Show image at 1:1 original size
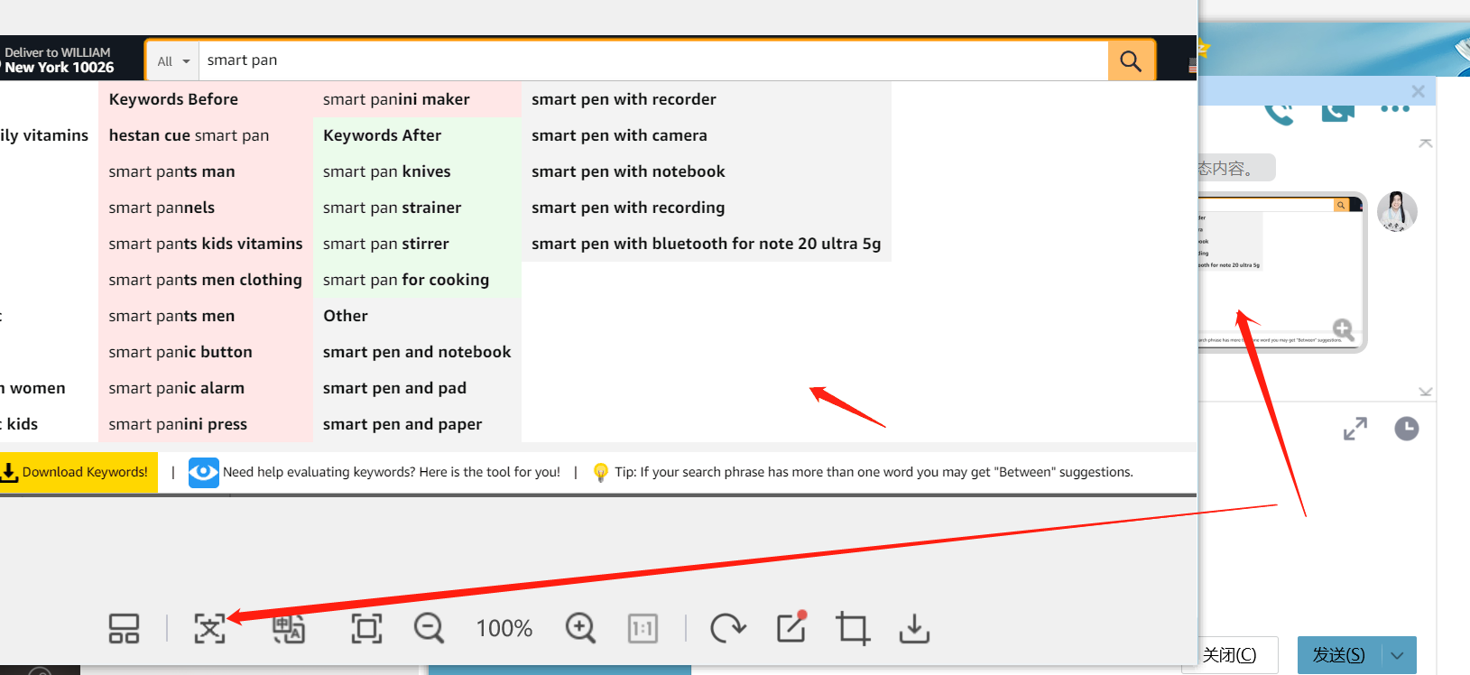 pyautogui.click(x=643, y=628)
